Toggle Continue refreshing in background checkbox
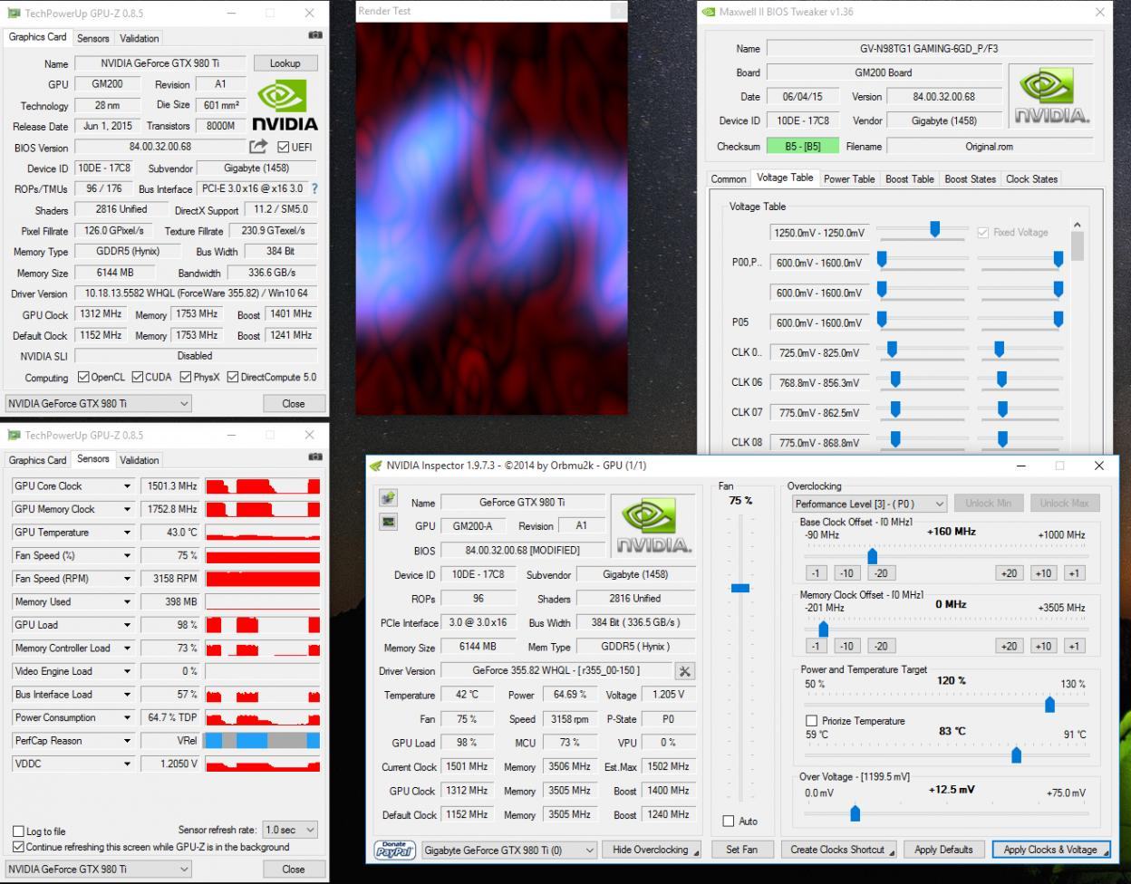The height and width of the screenshot is (884, 1131). click(x=18, y=847)
